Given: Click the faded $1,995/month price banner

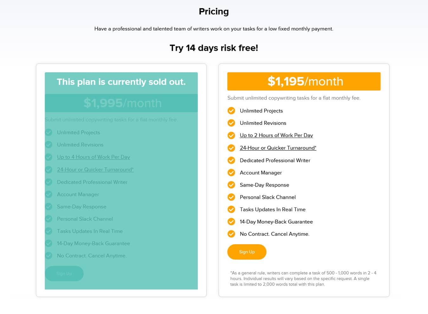Looking at the screenshot, I should pyautogui.click(x=121, y=103).
